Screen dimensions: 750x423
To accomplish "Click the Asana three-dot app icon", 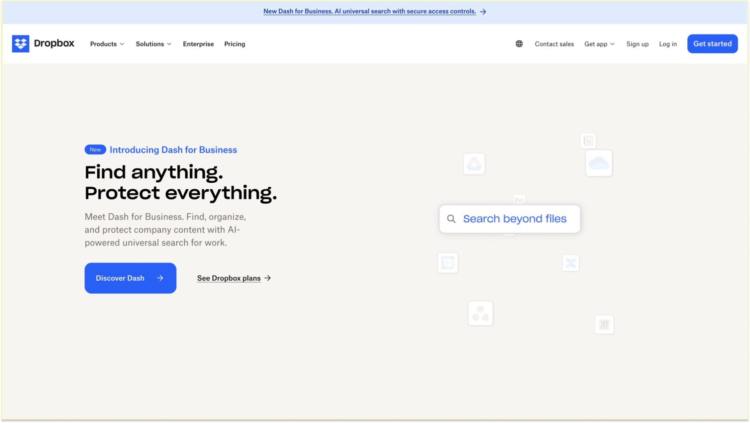I will 480,314.
